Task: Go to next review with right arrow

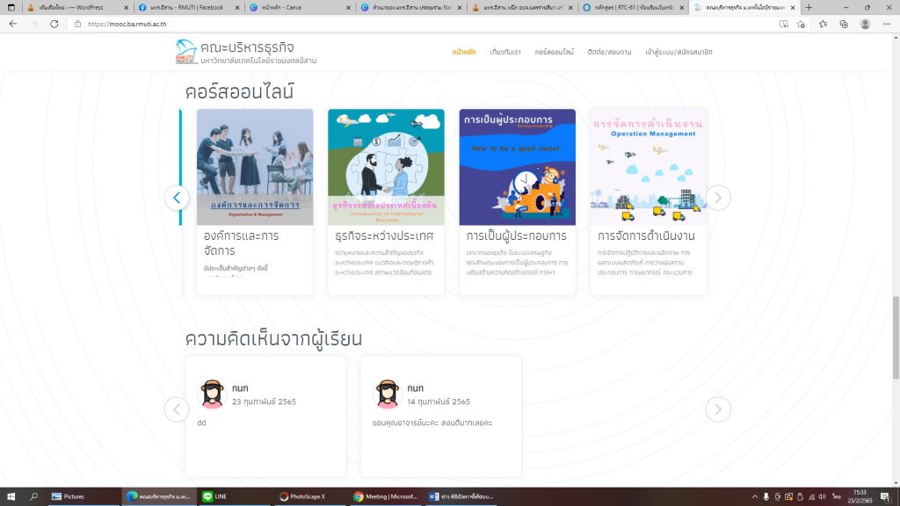Action: click(718, 409)
